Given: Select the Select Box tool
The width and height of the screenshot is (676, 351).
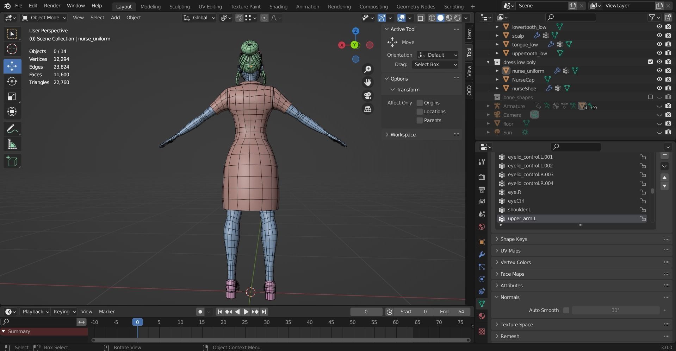Looking at the screenshot, I should pos(12,34).
